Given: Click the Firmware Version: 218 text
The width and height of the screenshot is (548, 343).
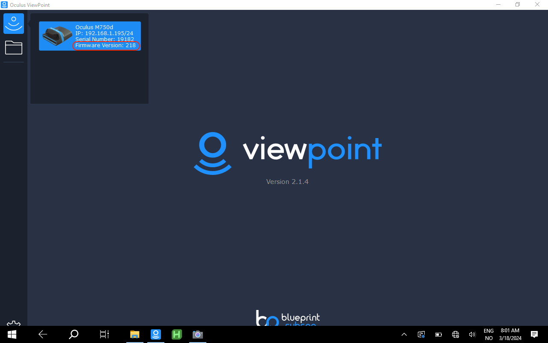Looking at the screenshot, I should point(105,45).
